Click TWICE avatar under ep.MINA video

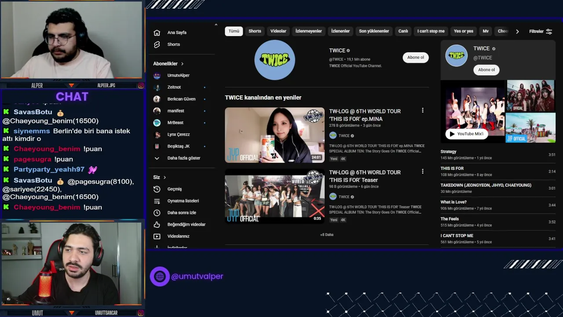point(333,136)
